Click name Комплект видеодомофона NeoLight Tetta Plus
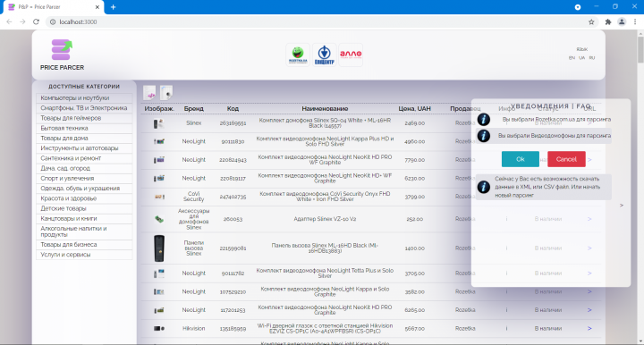Screen dimensions: 644x345 [x=325, y=273]
